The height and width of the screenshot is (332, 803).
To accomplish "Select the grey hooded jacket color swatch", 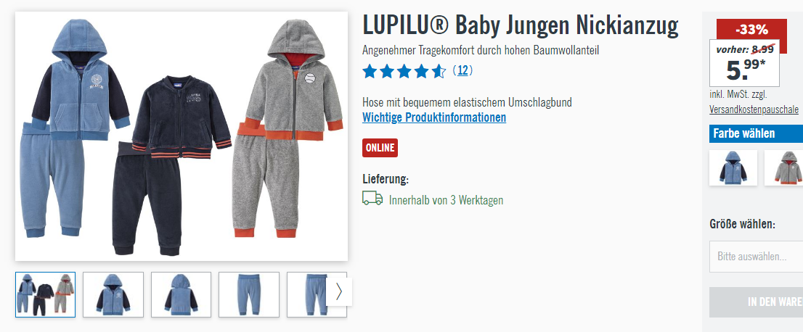I will 783,167.
